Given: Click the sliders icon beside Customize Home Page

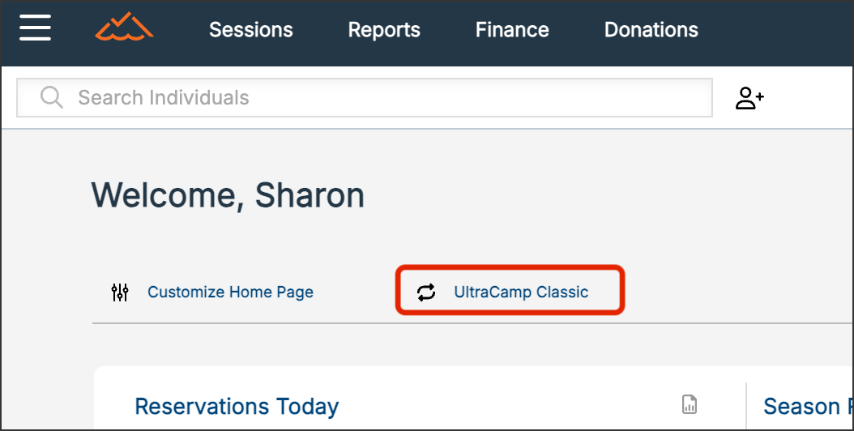Looking at the screenshot, I should coord(120,292).
